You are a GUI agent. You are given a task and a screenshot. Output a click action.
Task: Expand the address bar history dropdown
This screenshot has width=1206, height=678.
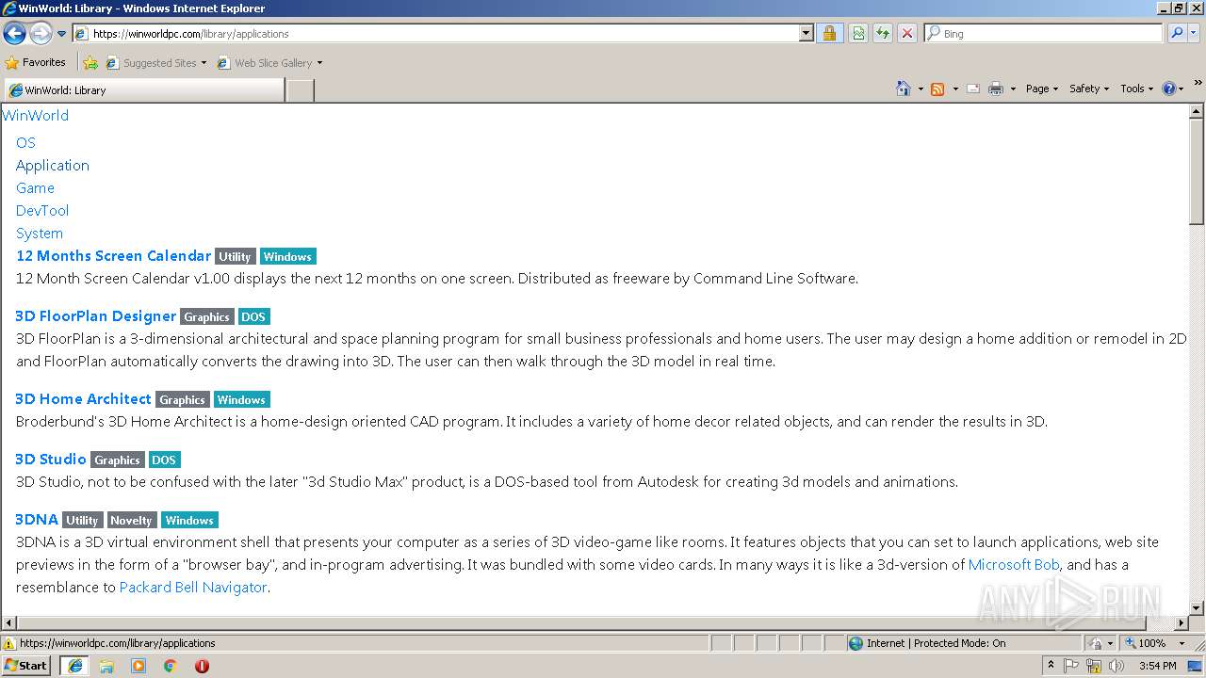(x=807, y=34)
